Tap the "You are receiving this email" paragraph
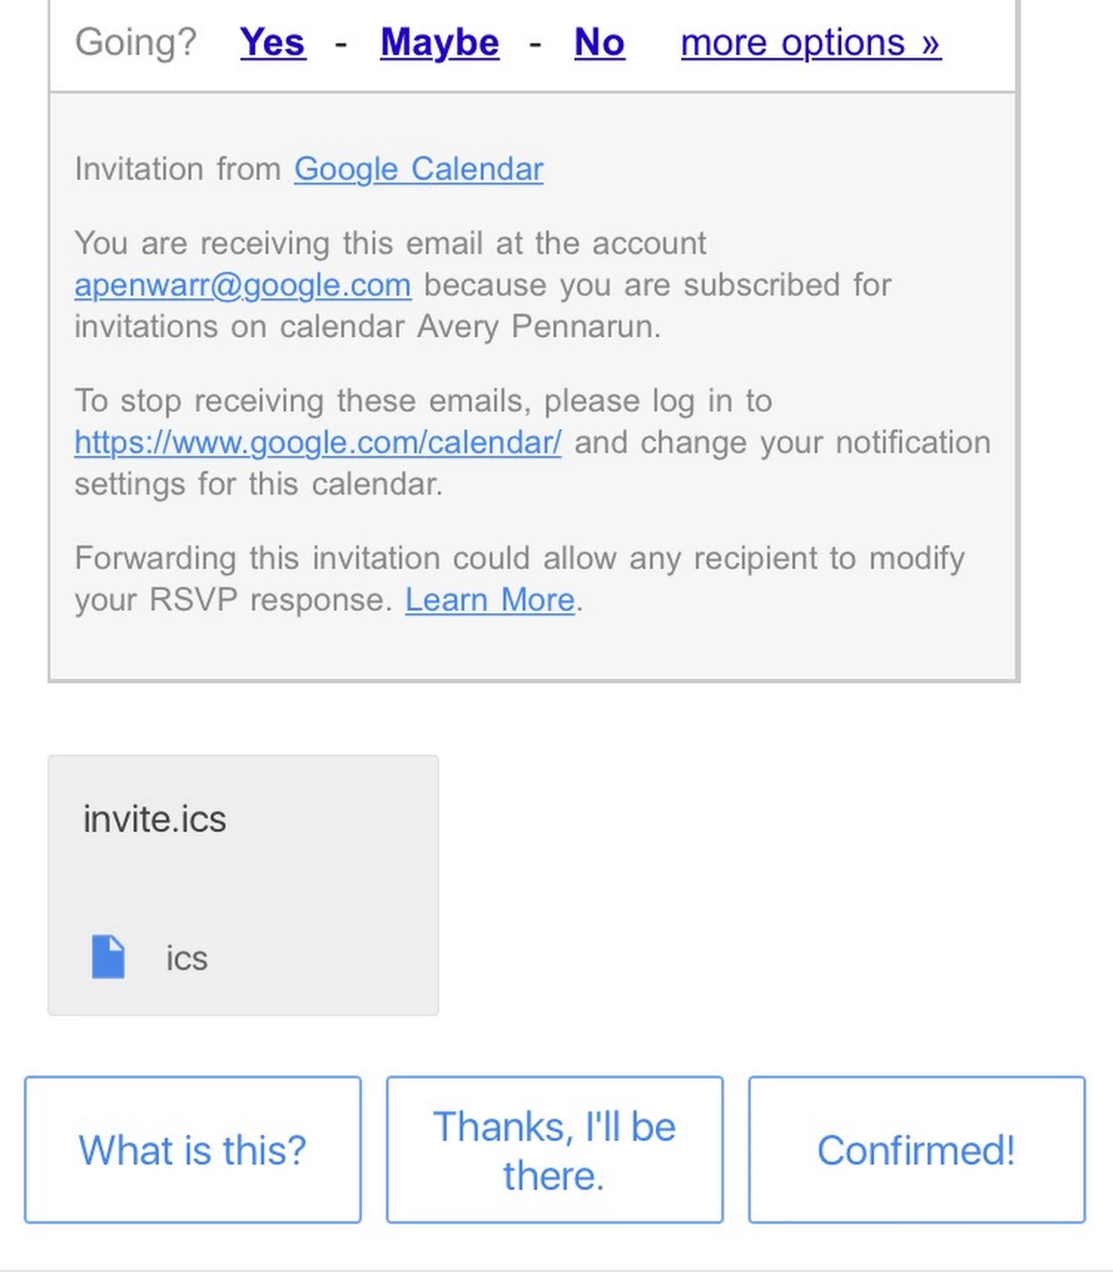 pyautogui.click(x=483, y=285)
